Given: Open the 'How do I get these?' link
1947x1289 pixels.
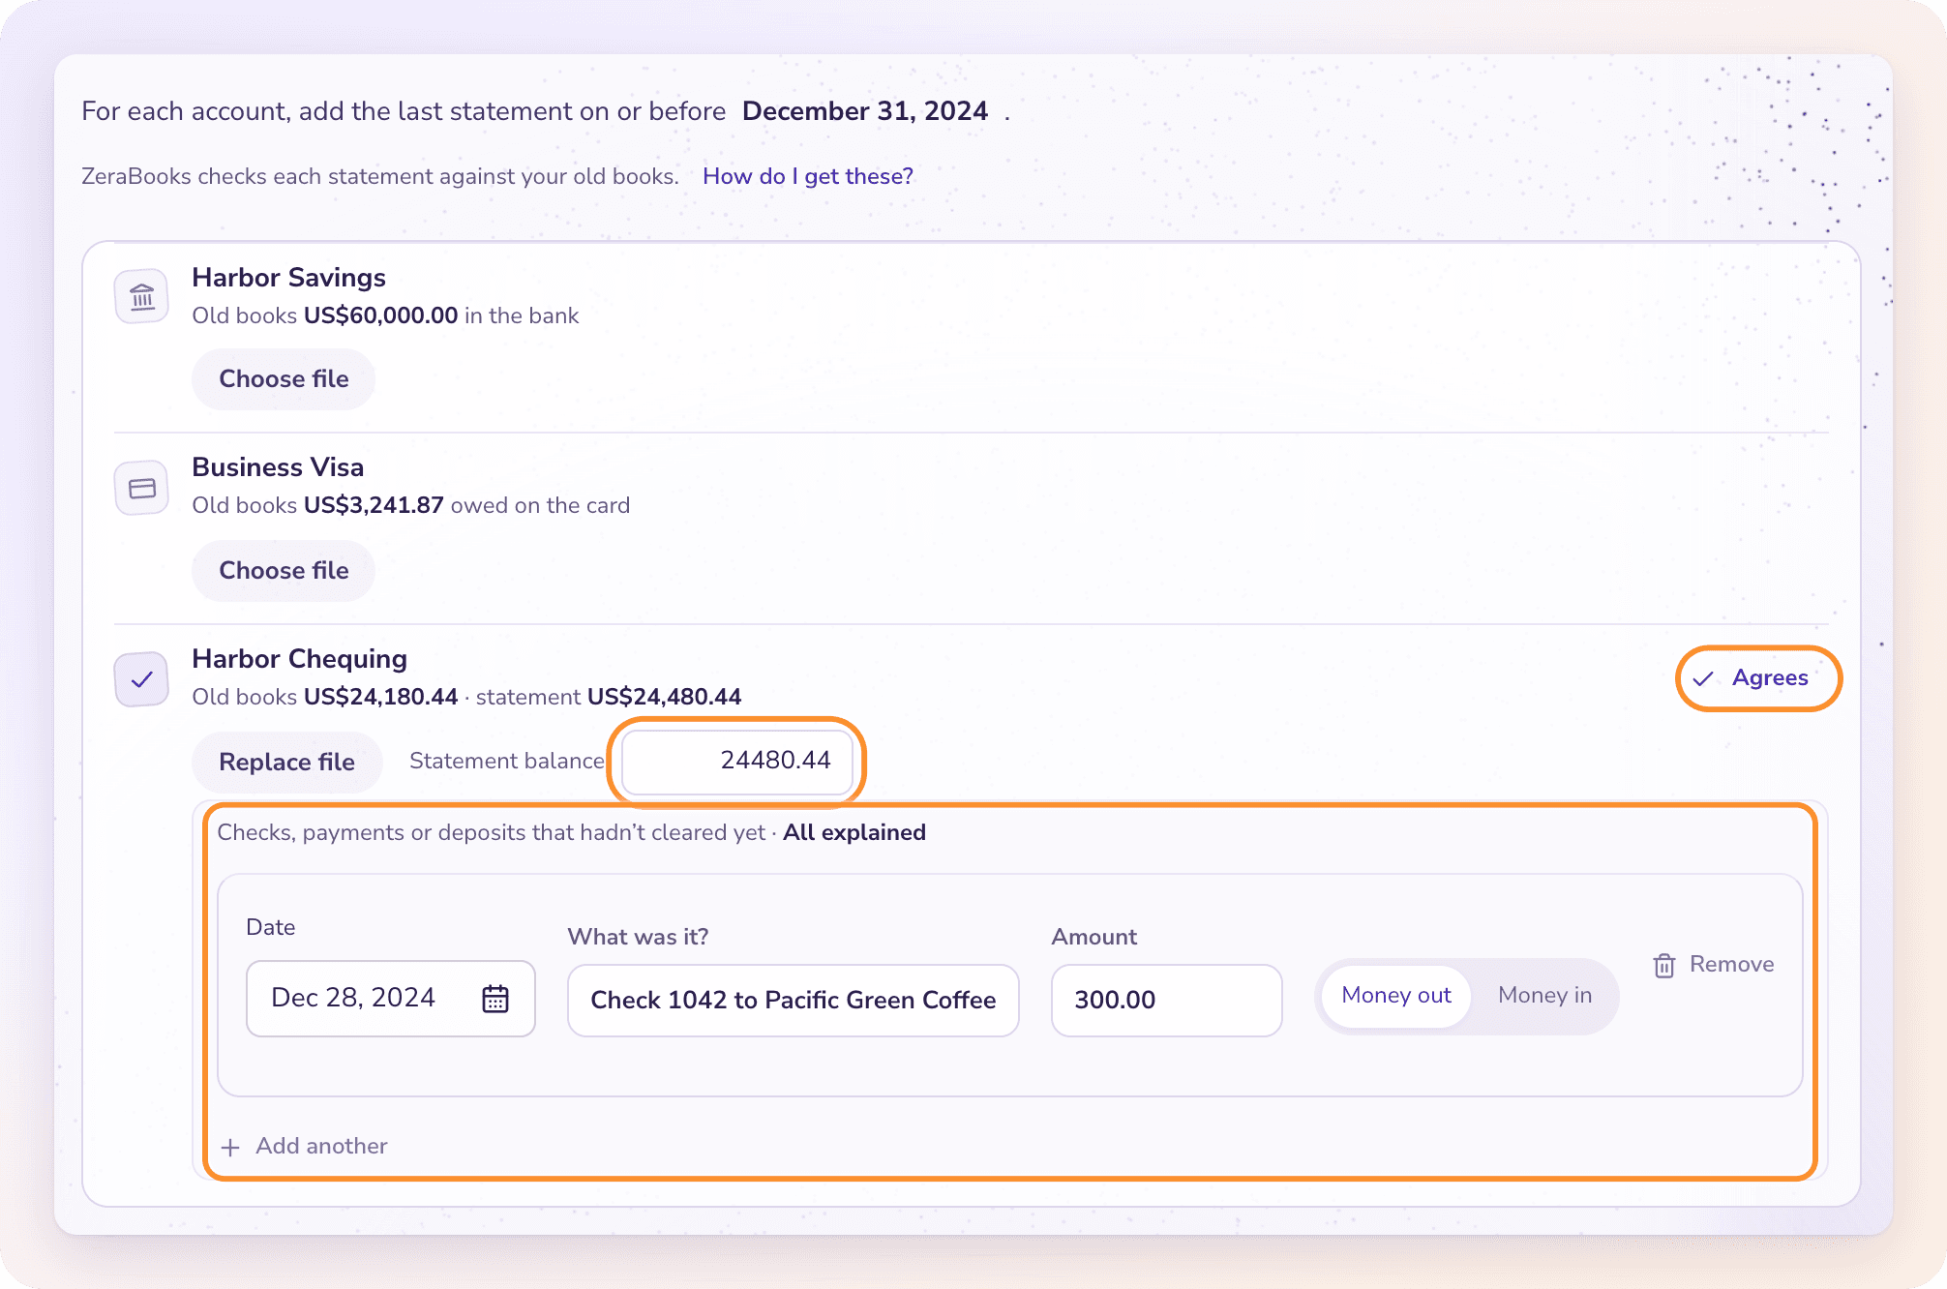Looking at the screenshot, I should pos(808,176).
